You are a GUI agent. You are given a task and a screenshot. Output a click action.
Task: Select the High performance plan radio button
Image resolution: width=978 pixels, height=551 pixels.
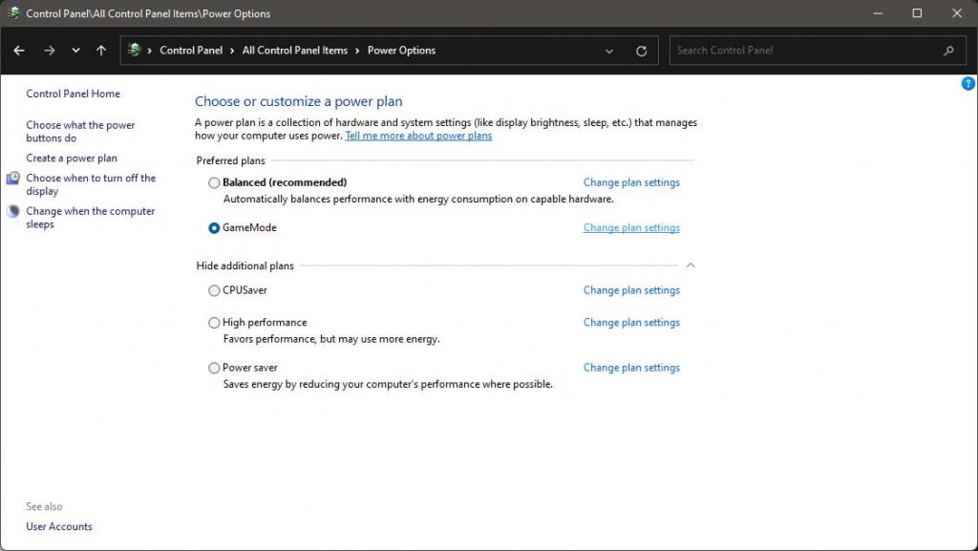(x=214, y=323)
